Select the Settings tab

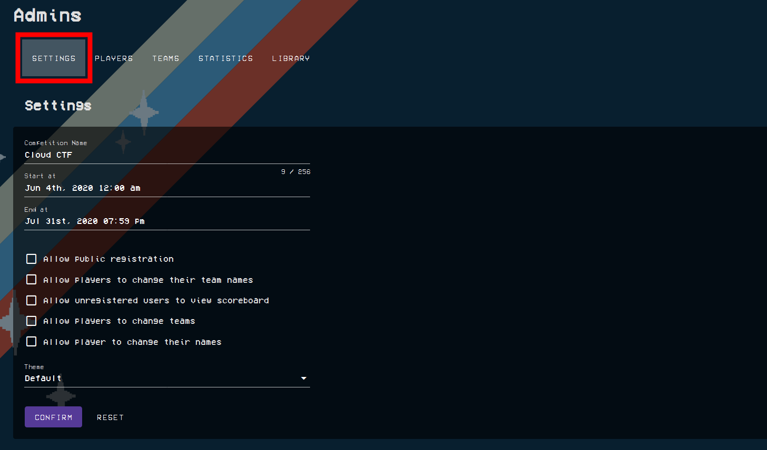pyautogui.click(x=54, y=58)
